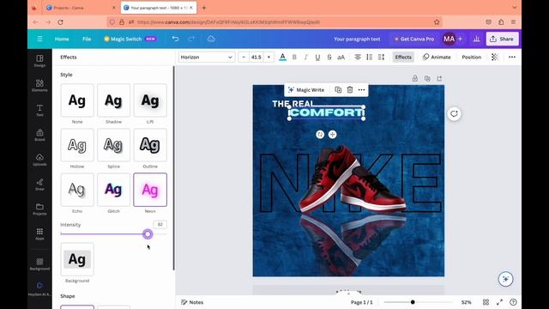
Task: Toggle uppercase aA formatting
Action: click(x=341, y=58)
